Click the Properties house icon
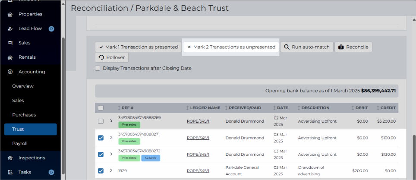This screenshot has width=416, height=180. 10,14
